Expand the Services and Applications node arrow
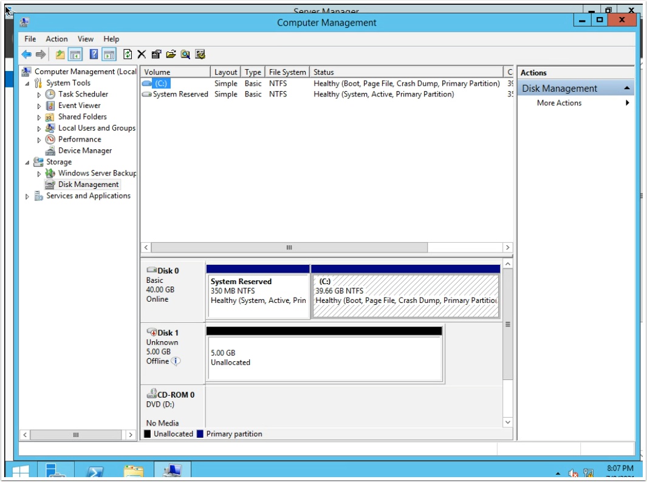 pos(27,196)
